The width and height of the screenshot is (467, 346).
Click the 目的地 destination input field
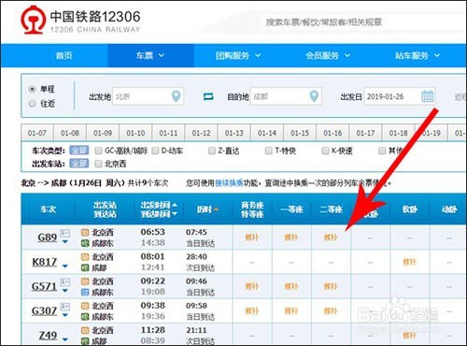click(x=286, y=96)
